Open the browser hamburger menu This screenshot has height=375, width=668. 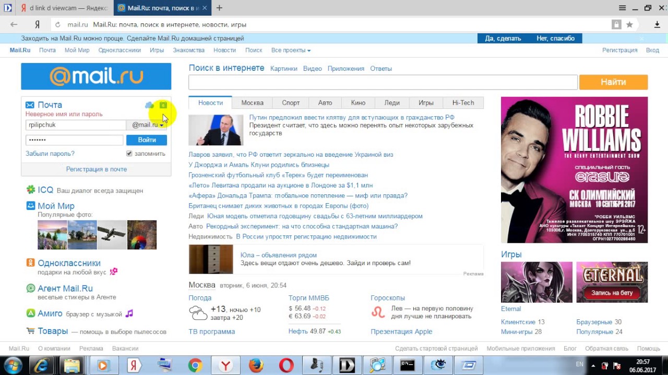click(622, 8)
